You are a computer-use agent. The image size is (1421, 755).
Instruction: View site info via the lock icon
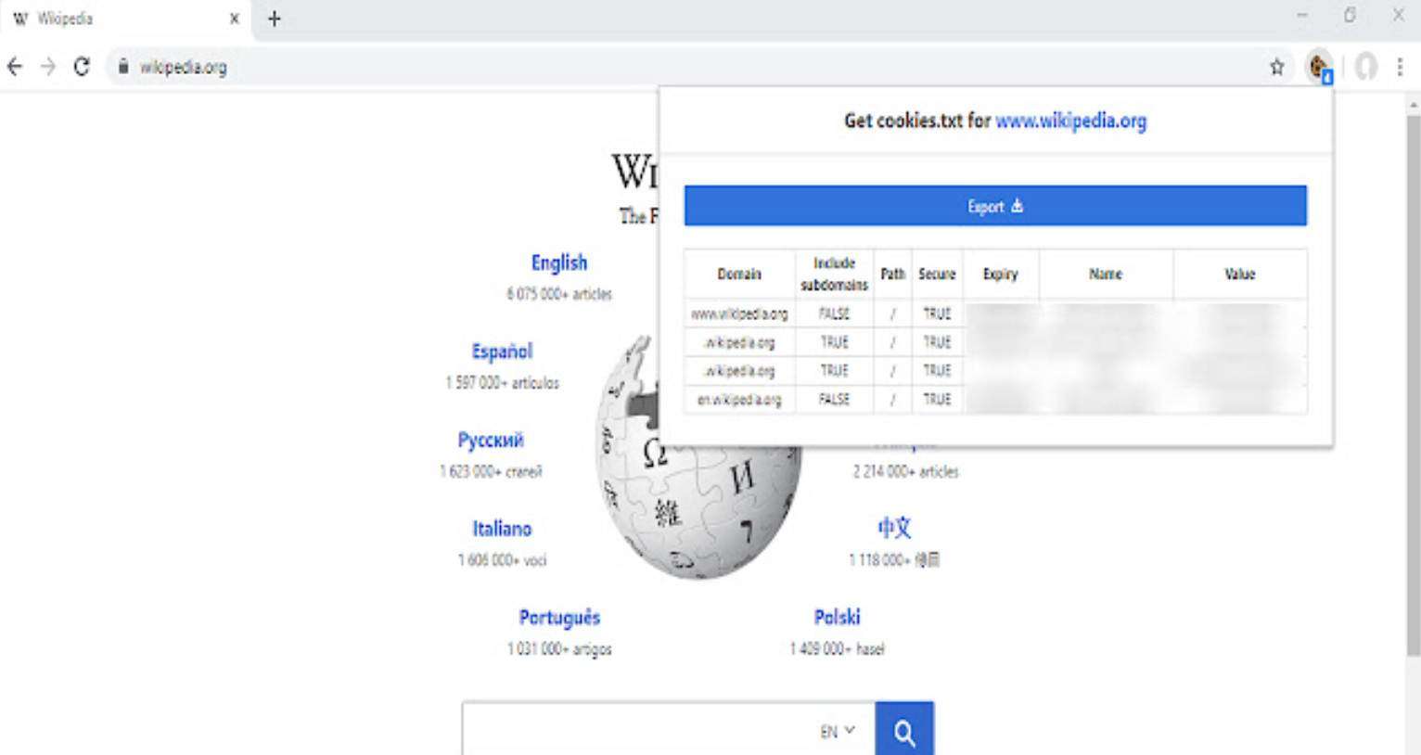tap(122, 67)
